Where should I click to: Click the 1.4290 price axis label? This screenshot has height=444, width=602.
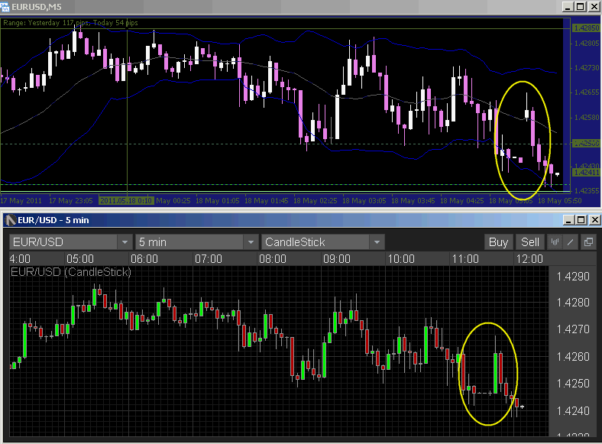(573, 276)
